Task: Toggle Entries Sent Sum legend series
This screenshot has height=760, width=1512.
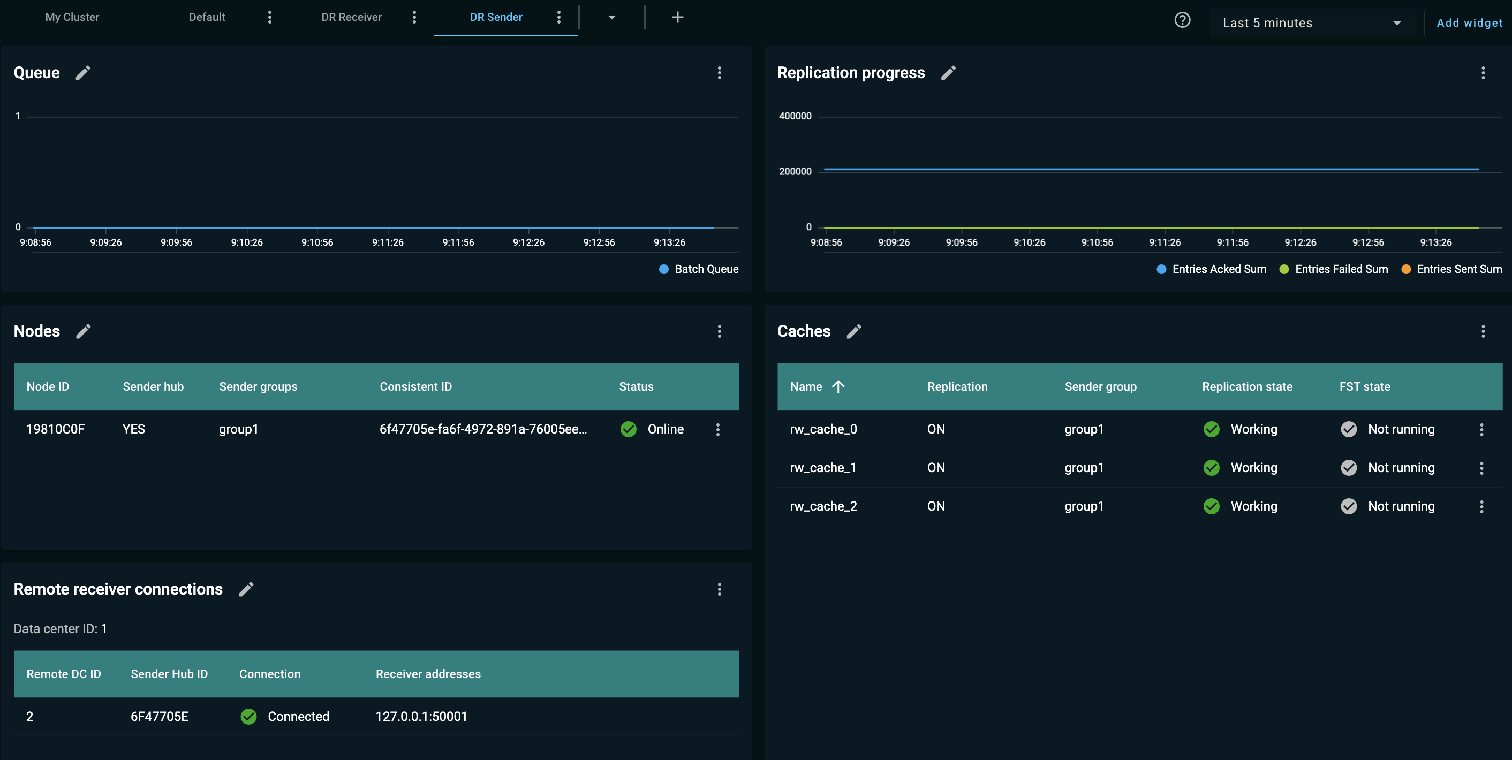Action: click(x=1451, y=269)
